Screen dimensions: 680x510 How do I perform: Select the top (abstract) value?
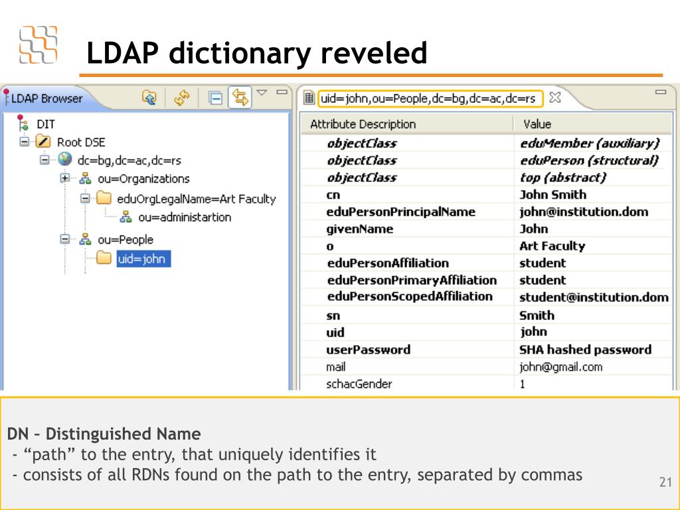(563, 177)
